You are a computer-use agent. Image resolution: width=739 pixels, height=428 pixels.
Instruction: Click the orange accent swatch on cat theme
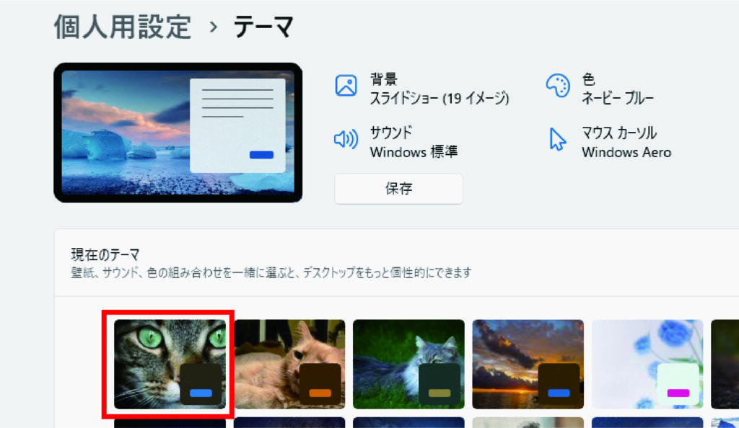click(x=320, y=393)
